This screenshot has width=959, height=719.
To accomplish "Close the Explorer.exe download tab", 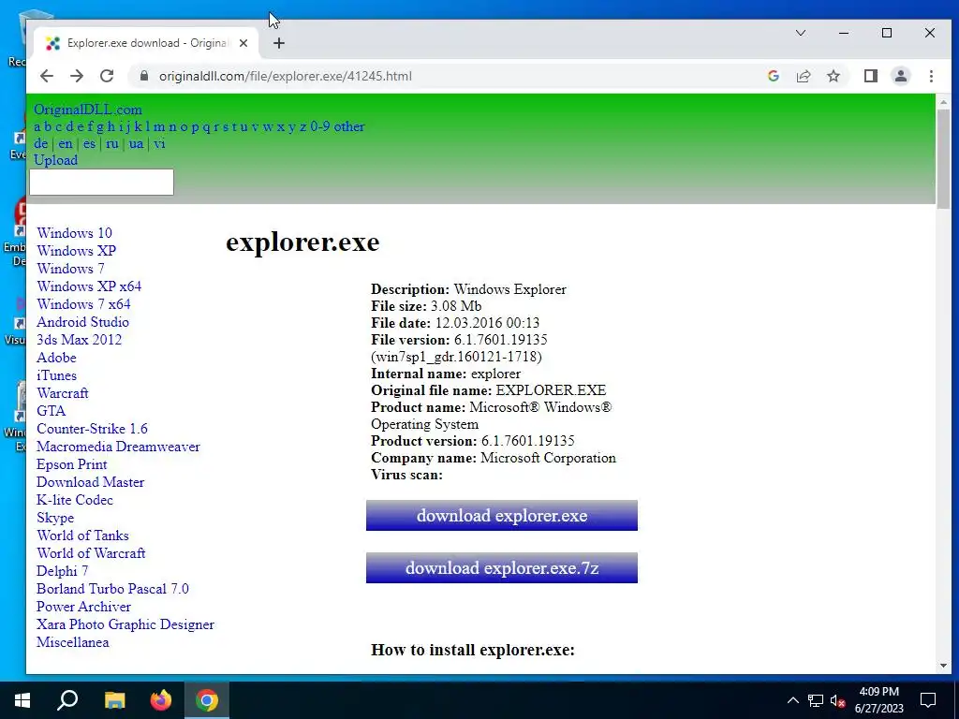I will 243,43.
